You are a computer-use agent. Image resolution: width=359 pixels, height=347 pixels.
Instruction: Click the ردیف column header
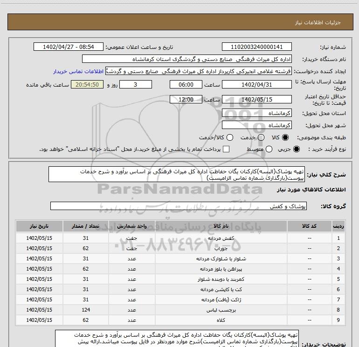point(338,226)
